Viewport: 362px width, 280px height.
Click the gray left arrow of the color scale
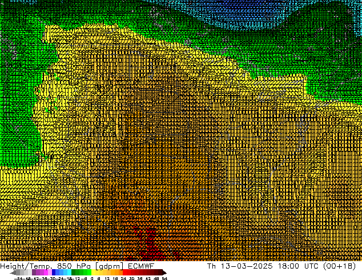pyautogui.click(x=13, y=273)
